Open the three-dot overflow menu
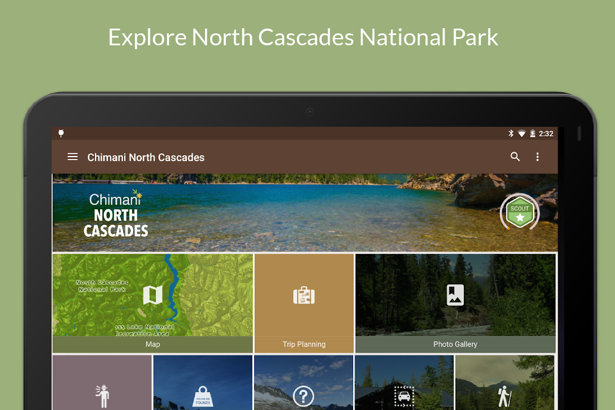 [538, 157]
